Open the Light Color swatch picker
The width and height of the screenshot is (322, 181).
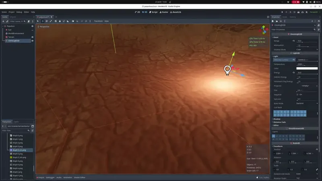tap(307, 68)
